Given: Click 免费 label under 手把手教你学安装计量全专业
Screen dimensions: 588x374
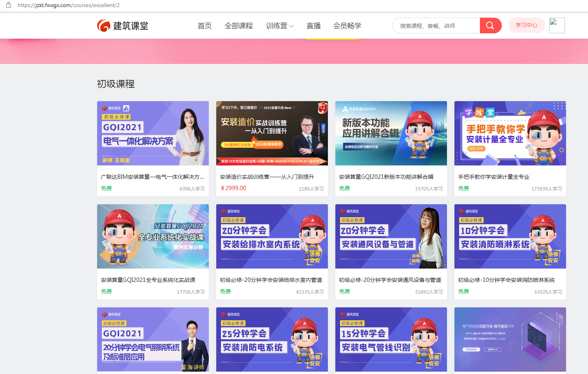Looking at the screenshot, I should point(463,188).
